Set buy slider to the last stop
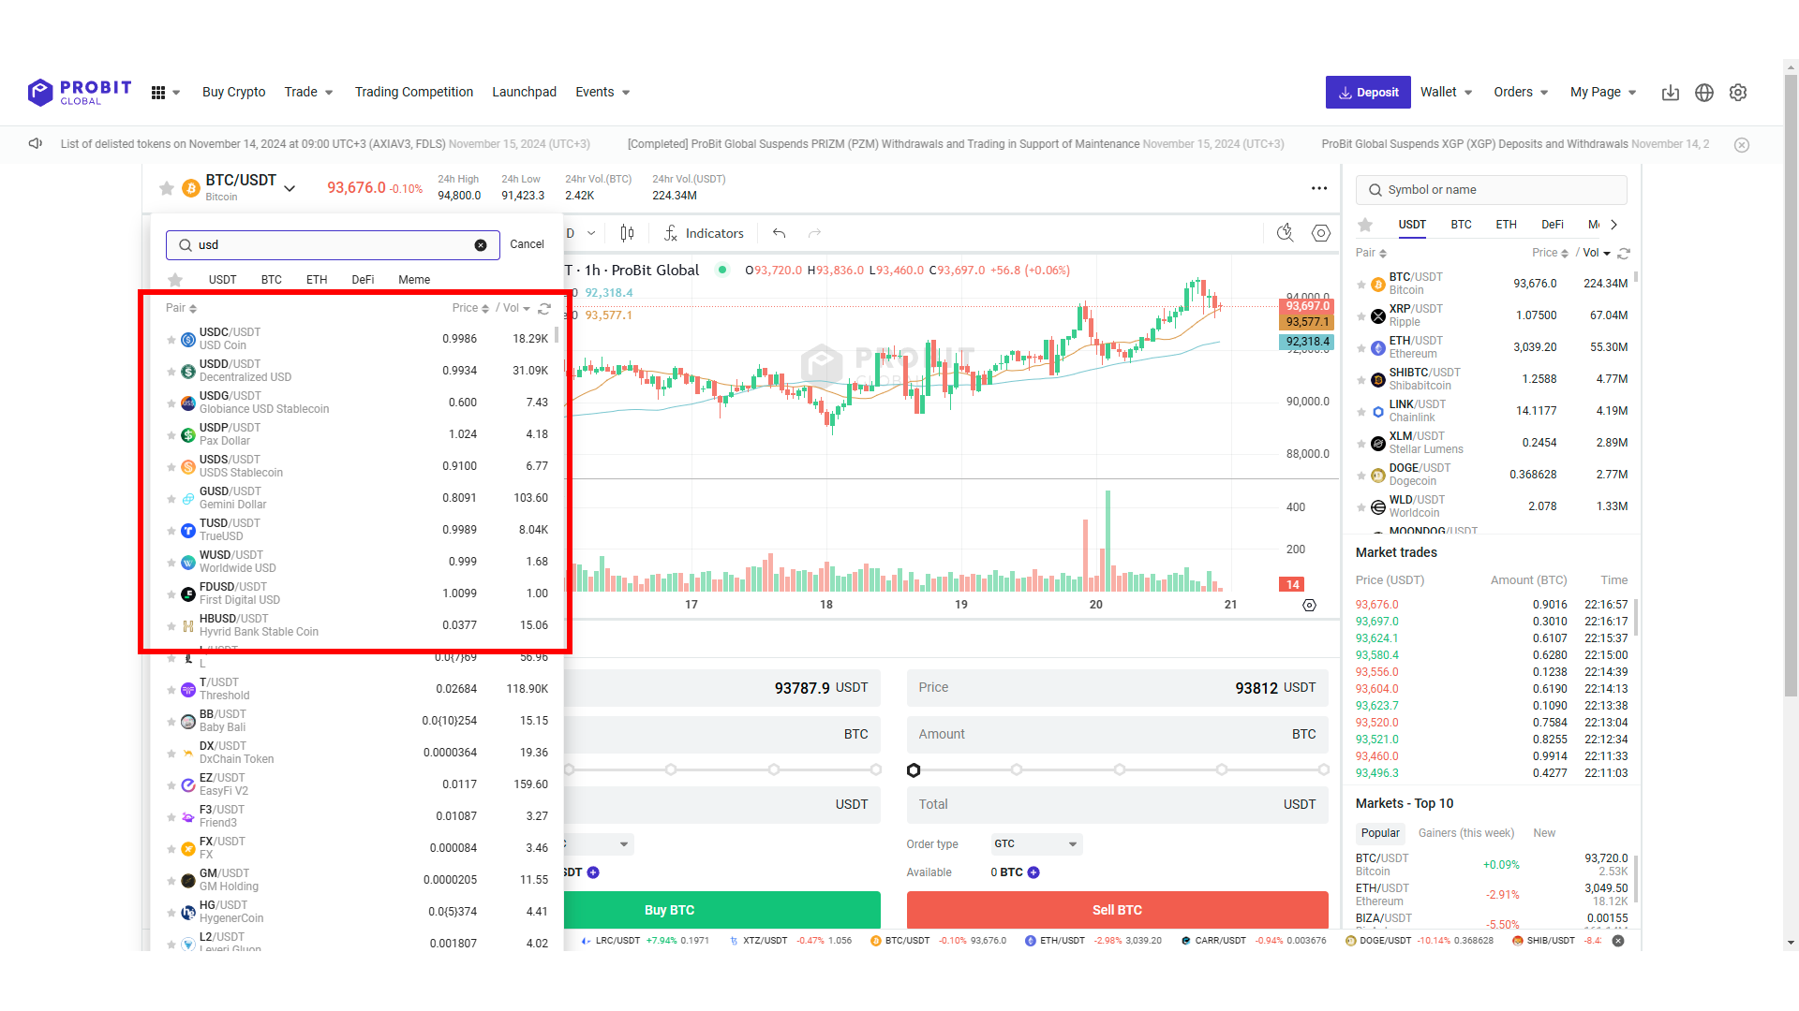The image size is (1799, 1011). pos(875,770)
